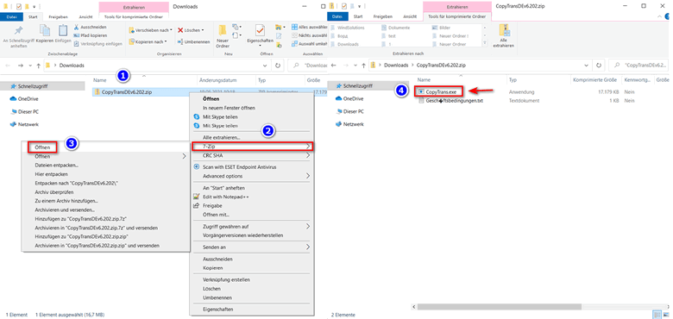Click Alles auswählen in the Downloads ribbon
Viewport: 673px width, 319px height.
pos(310,27)
